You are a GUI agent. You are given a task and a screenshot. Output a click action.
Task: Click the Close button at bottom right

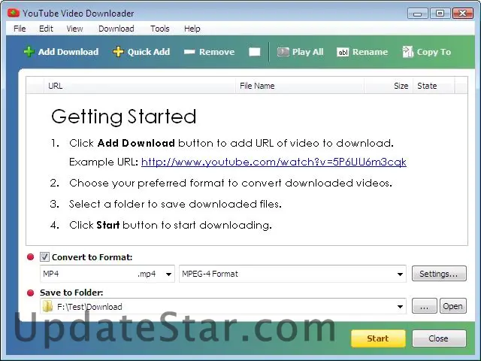(x=439, y=338)
